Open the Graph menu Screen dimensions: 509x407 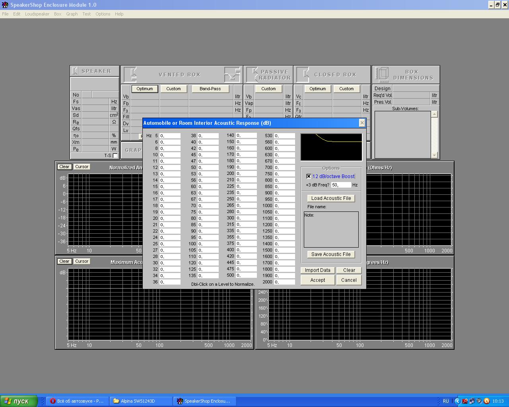[x=72, y=14]
